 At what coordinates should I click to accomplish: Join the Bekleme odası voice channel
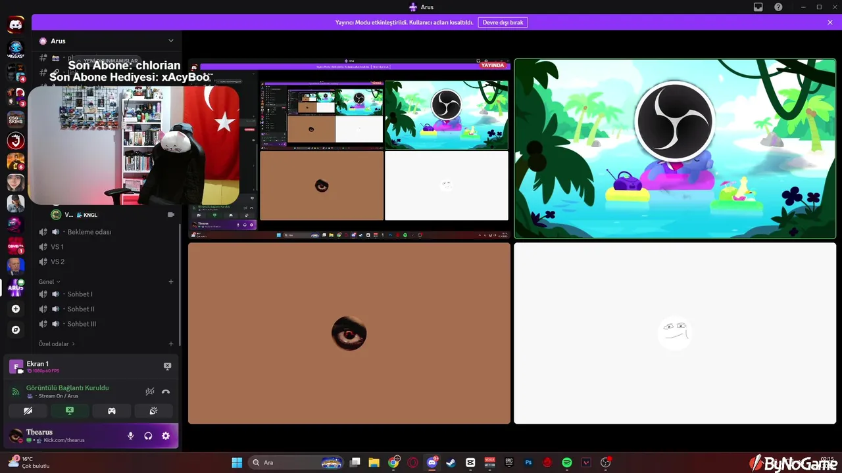click(x=106, y=232)
